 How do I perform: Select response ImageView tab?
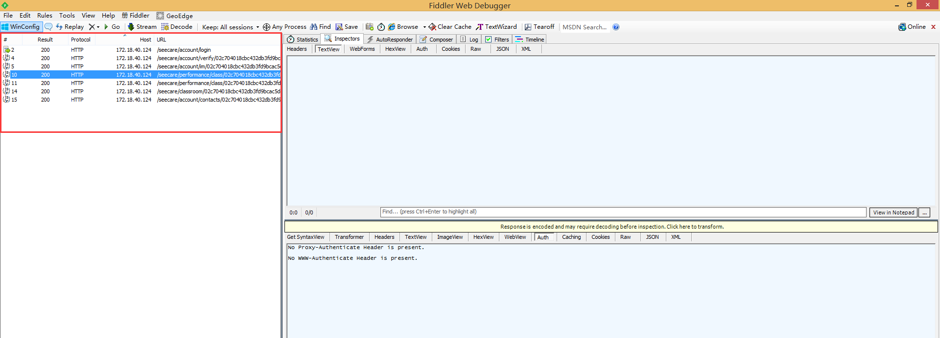(450, 237)
